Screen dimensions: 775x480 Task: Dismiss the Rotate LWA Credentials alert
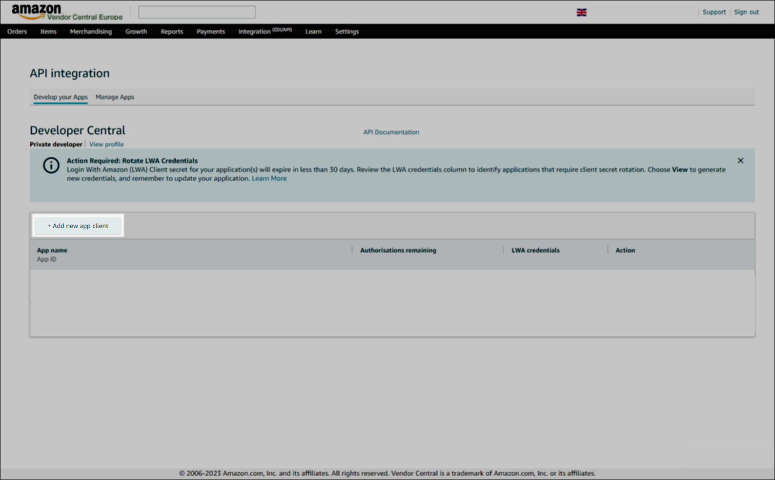[x=740, y=161]
